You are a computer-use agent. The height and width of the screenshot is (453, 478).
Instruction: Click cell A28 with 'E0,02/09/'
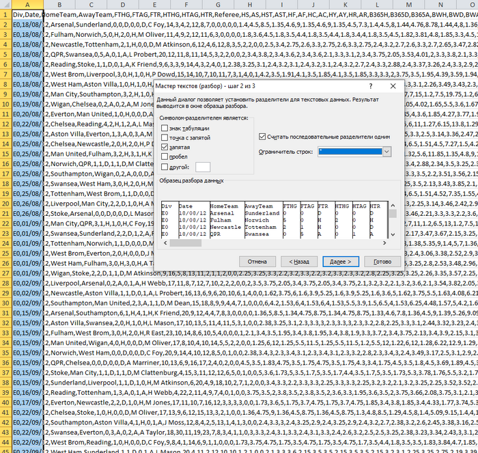27,284
